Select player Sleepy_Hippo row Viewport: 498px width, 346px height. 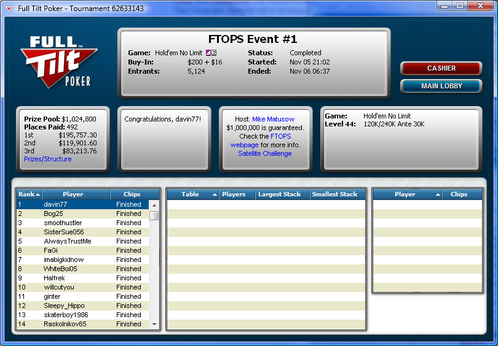(82, 306)
